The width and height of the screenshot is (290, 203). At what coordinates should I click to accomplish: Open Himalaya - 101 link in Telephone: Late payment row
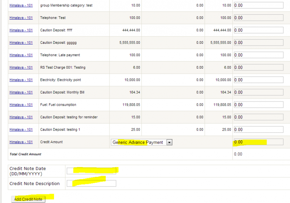tap(21, 55)
